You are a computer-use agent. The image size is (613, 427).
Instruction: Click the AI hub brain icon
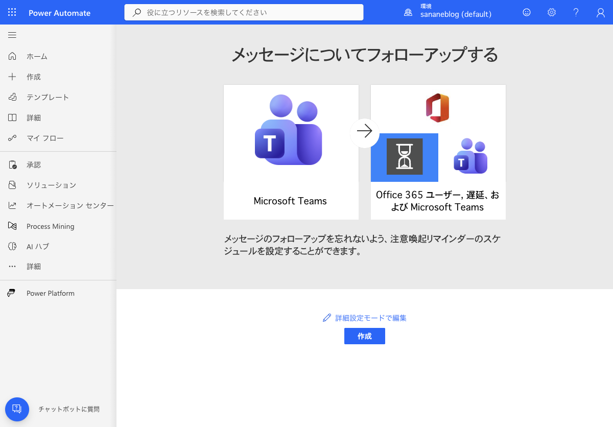pyautogui.click(x=12, y=246)
